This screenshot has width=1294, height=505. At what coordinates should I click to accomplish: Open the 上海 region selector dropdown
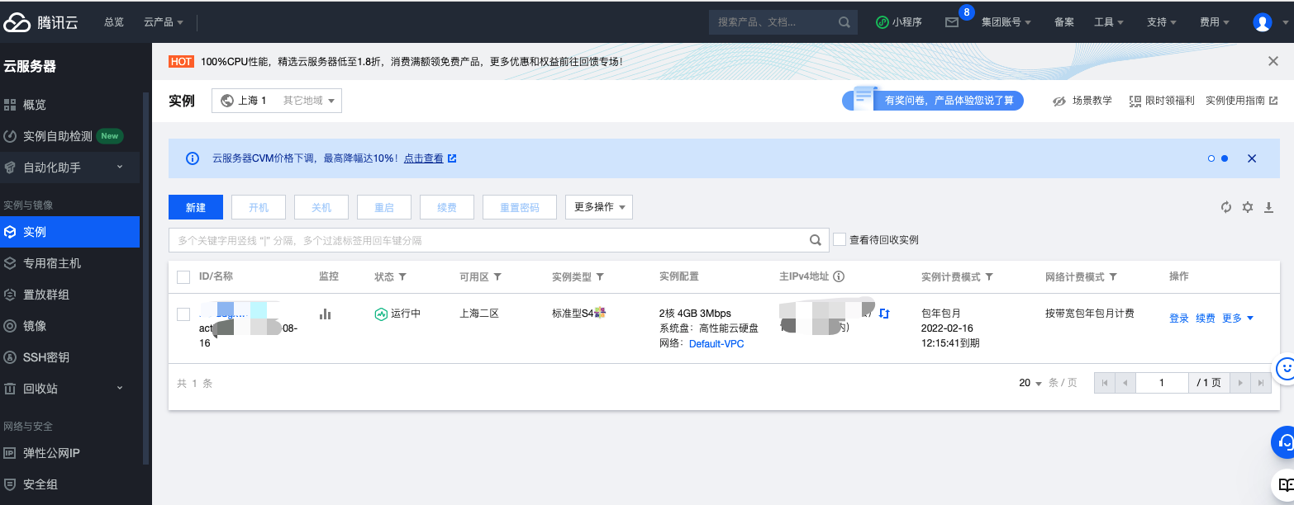[277, 101]
